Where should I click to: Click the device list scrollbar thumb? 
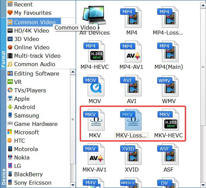click(73, 120)
